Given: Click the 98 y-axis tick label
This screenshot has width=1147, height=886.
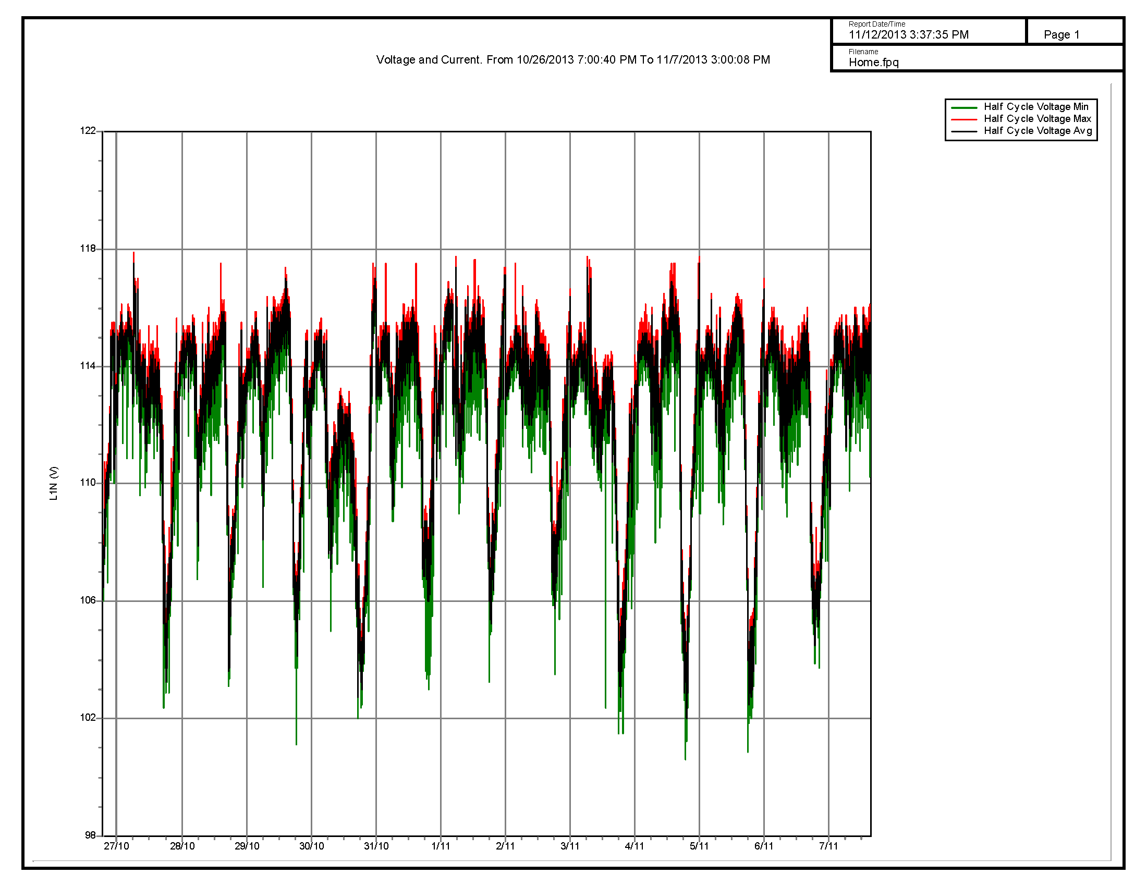Looking at the screenshot, I should 90,835.
